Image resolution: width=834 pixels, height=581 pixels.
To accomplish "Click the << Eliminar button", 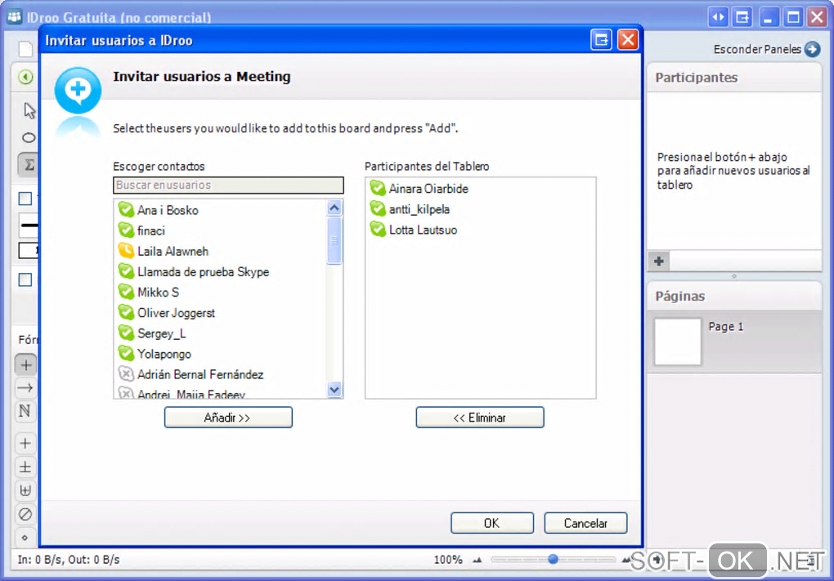I will click(x=480, y=418).
